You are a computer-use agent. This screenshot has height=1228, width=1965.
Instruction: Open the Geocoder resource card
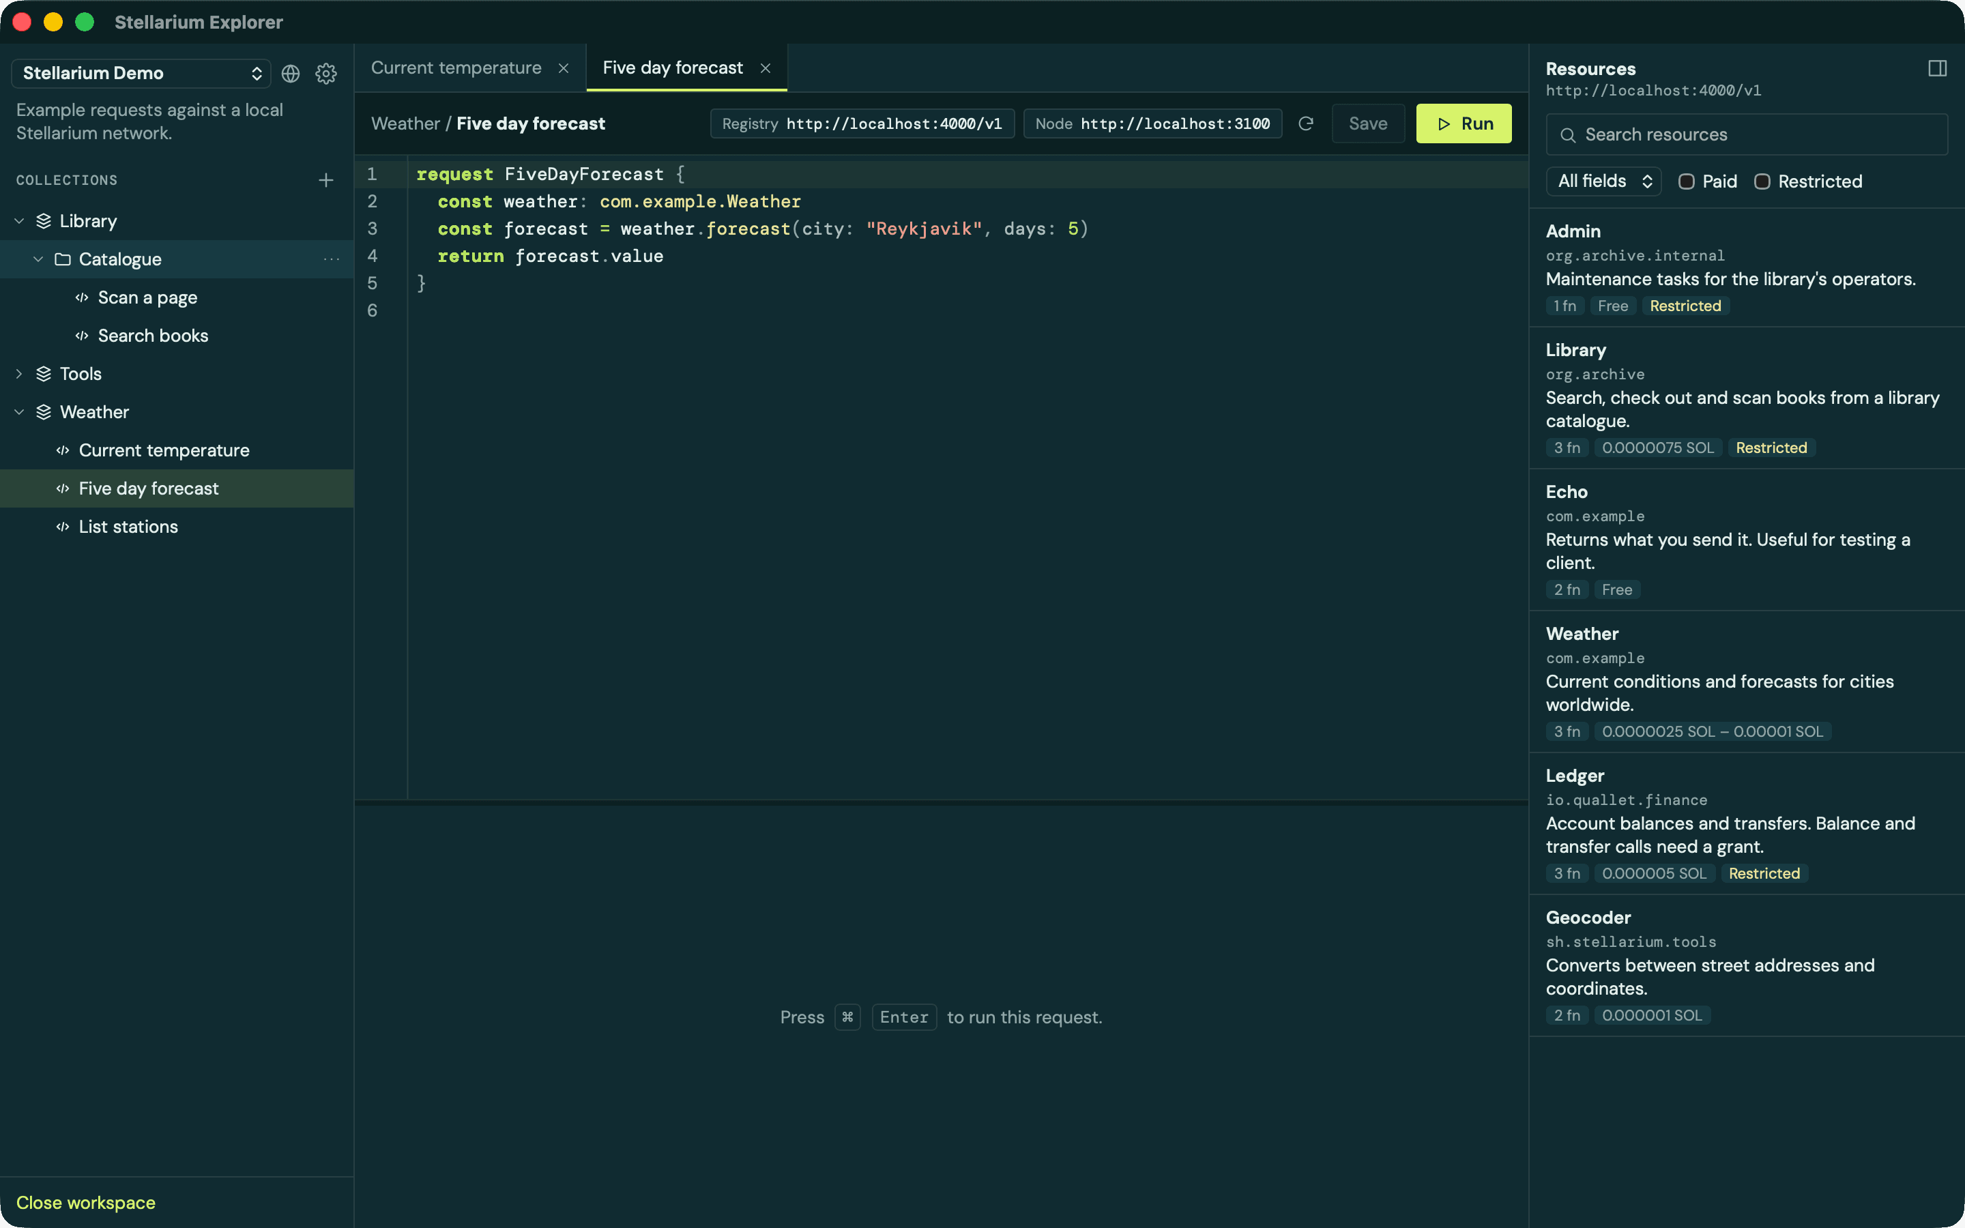tap(1747, 965)
